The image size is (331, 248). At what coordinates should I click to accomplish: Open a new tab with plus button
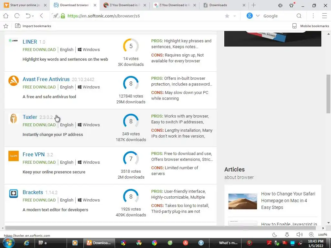point(254,5)
